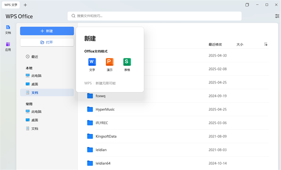Image resolution: width=281 pixels, height=170 pixels.
Task: Open the iFLYREC folder
Action: pyautogui.click(x=102, y=123)
